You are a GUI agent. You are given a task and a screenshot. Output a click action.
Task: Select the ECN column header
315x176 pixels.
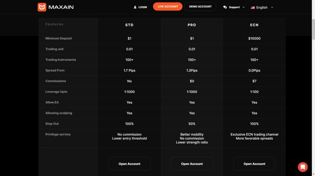pyautogui.click(x=254, y=25)
